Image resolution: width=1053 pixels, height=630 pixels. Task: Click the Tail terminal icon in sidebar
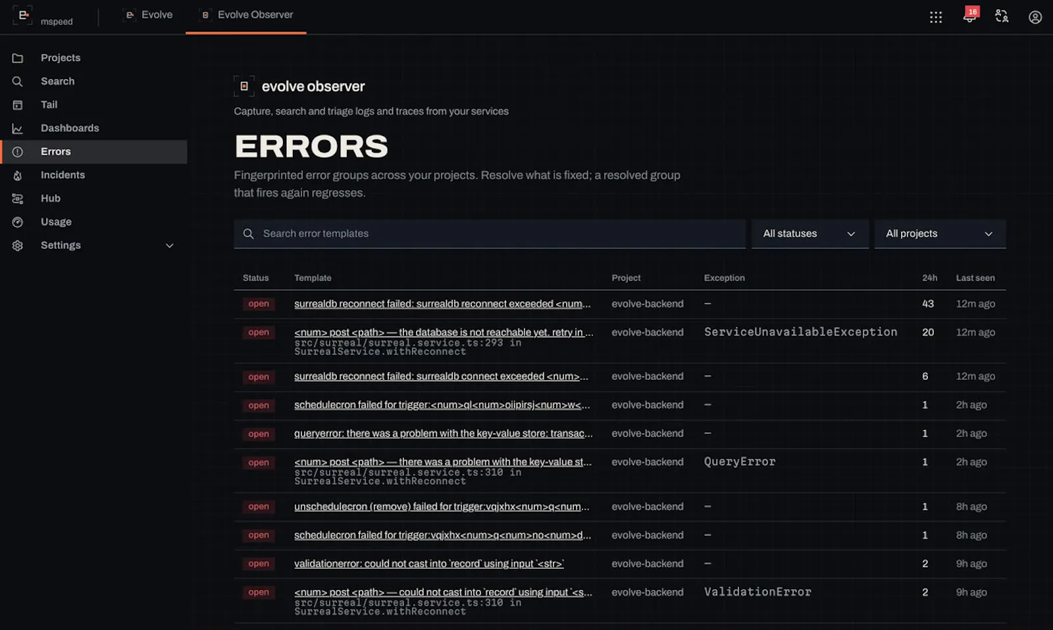(x=18, y=105)
